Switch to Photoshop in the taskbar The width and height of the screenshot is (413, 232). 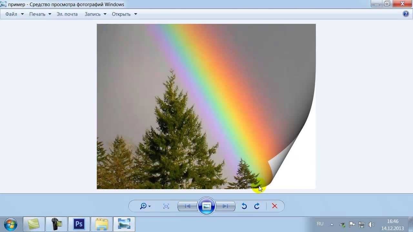(x=79, y=224)
